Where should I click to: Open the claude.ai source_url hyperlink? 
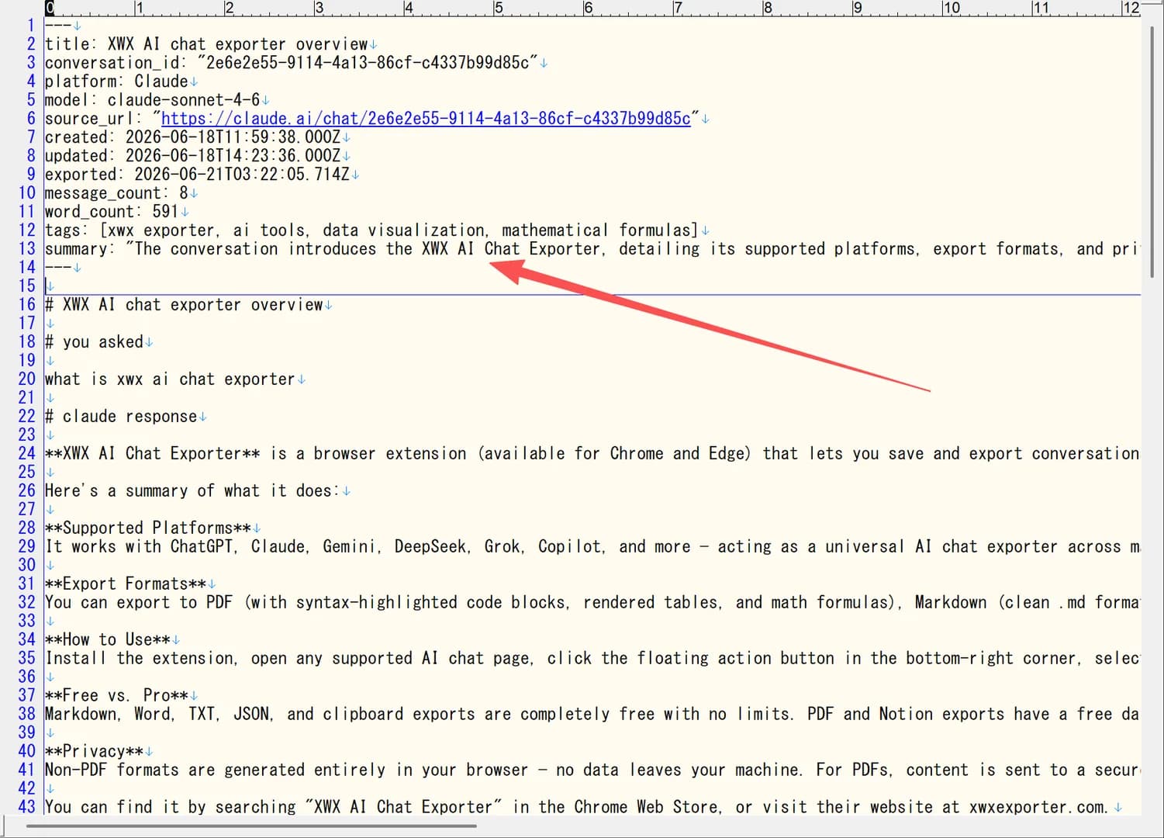pyautogui.click(x=425, y=119)
